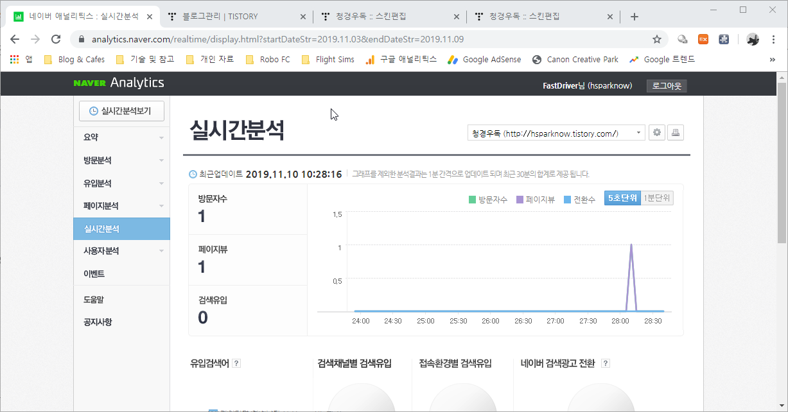Click the address bar URL
The width and height of the screenshot is (788, 412).
click(x=277, y=39)
